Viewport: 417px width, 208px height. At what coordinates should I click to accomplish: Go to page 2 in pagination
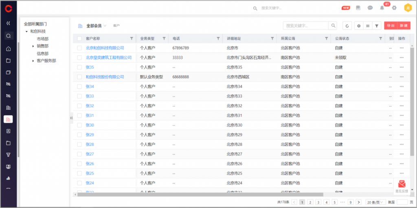click(310, 202)
